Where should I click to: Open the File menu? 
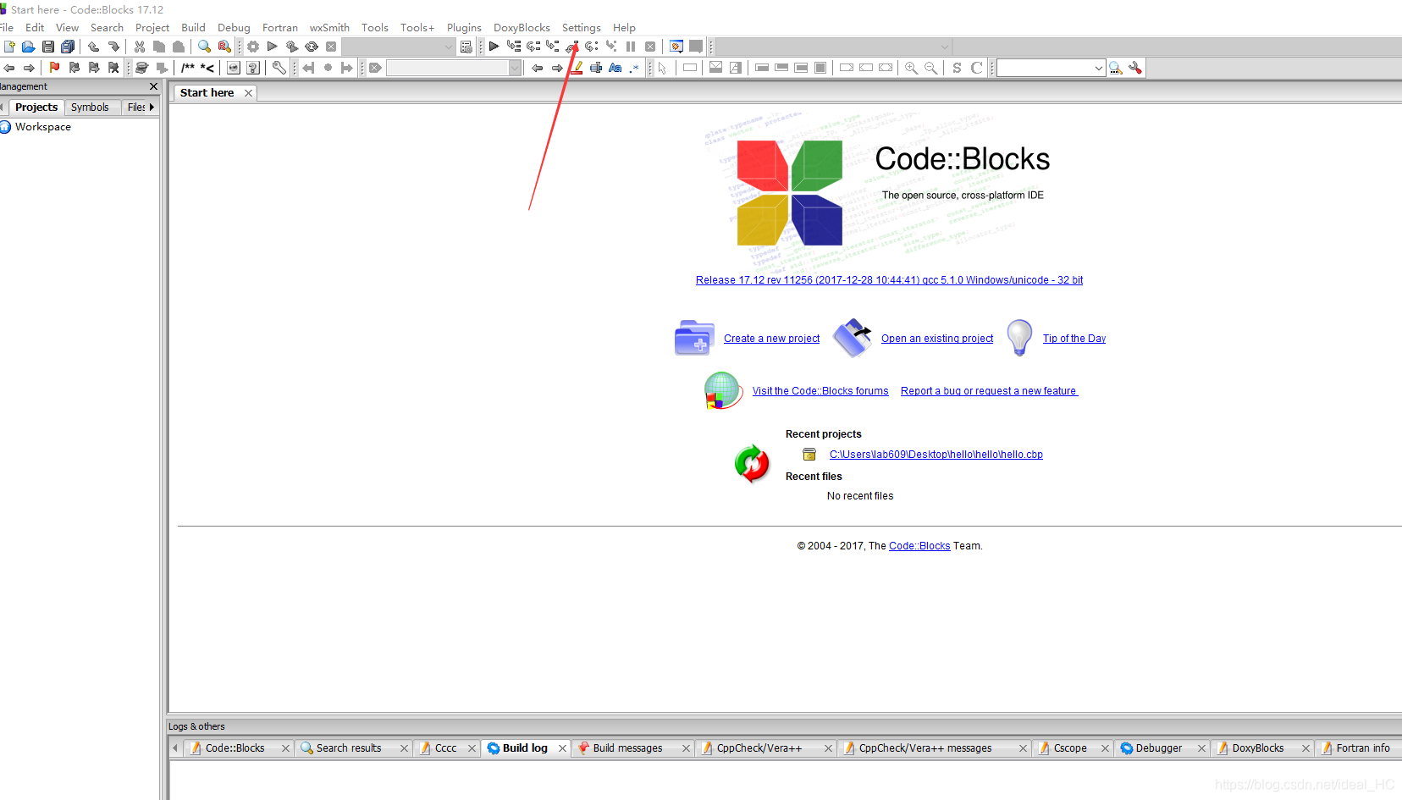point(7,27)
